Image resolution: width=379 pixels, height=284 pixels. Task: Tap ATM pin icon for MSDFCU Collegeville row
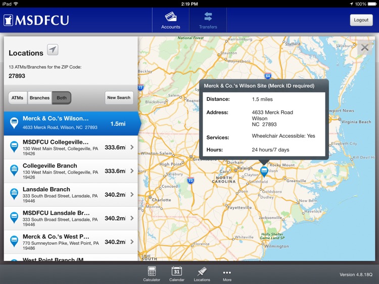click(x=14, y=146)
